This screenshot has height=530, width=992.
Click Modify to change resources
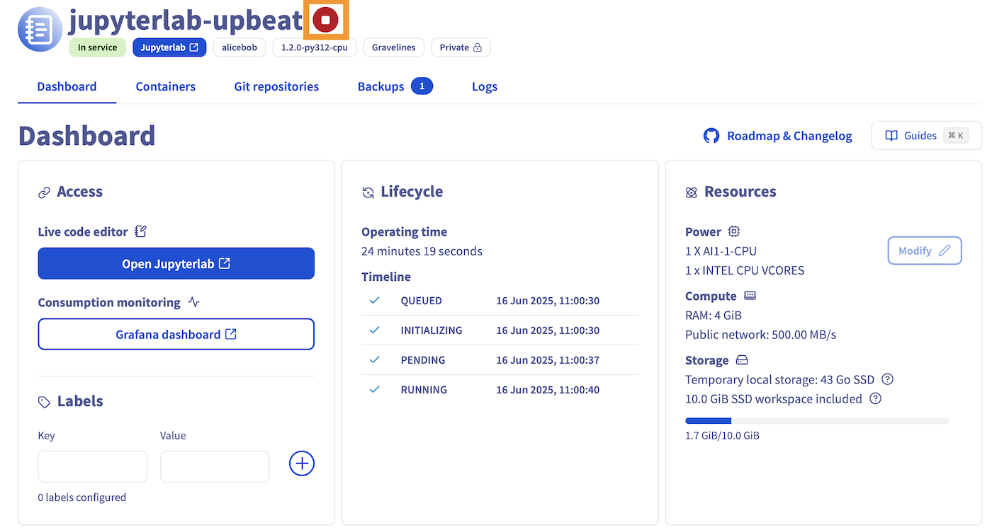tap(924, 250)
